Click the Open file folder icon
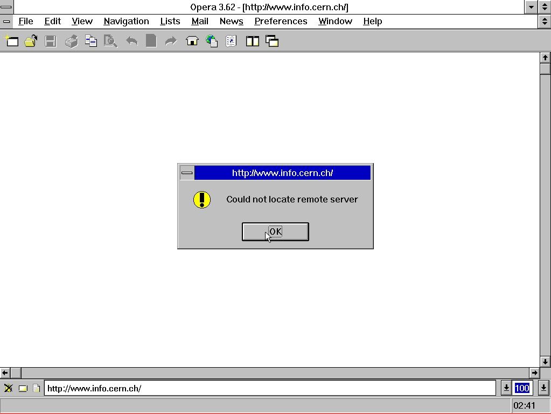This screenshot has width=551, height=414. 31,41
